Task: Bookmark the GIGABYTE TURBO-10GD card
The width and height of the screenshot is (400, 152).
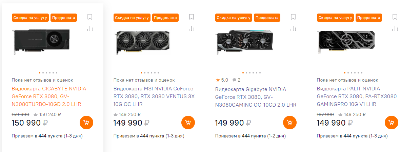Action: tap(90, 17)
